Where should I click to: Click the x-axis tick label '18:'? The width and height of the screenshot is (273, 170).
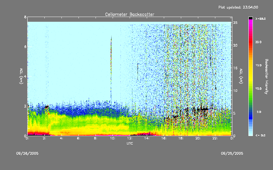click(181, 138)
